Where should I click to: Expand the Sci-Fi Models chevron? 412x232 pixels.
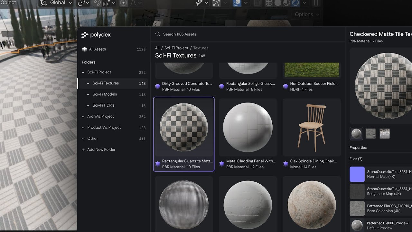(88, 94)
